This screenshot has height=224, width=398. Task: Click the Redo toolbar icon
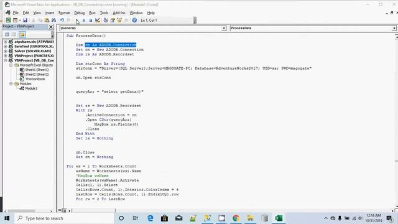tap(68, 20)
